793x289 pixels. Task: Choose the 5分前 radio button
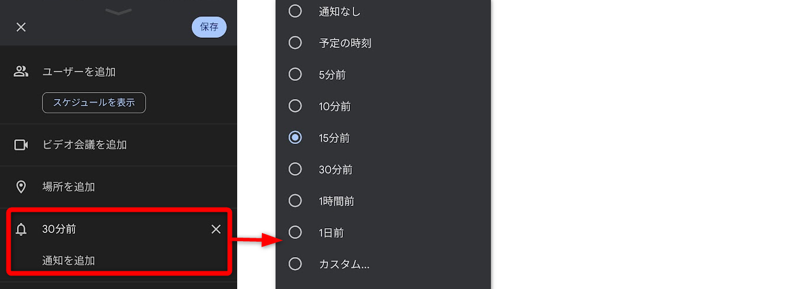click(295, 74)
